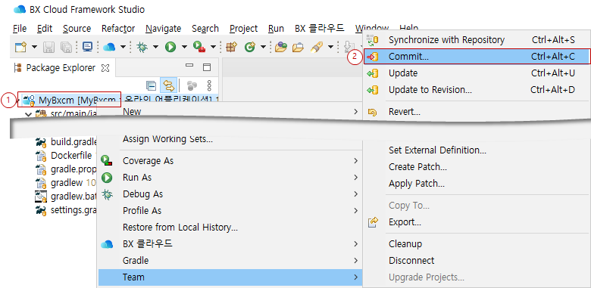The height and width of the screenshot is (288, 591).
Task: Open the External Tools dropdown arrow
Action: coord(213,48)
